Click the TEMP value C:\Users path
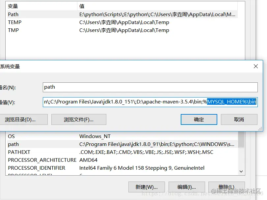267x200 pixels. point(124,22)
